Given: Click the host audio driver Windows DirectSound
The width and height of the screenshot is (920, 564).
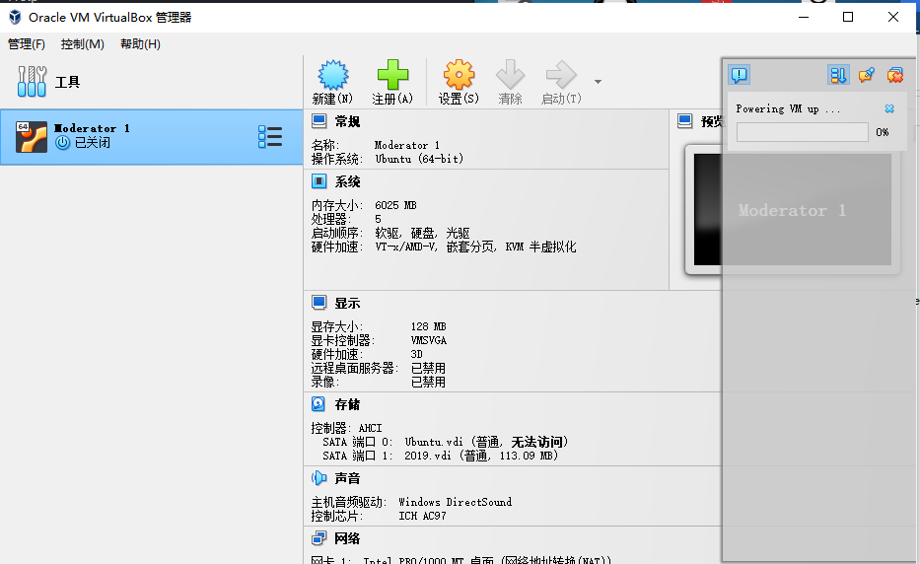Looking at the screenshot, I should pos(456,502).
